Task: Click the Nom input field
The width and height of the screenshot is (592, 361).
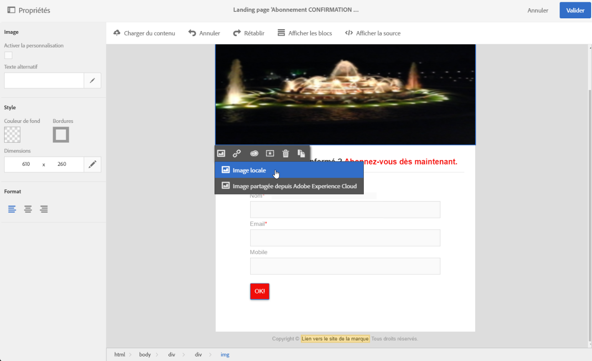Action: tap(345, 210)
